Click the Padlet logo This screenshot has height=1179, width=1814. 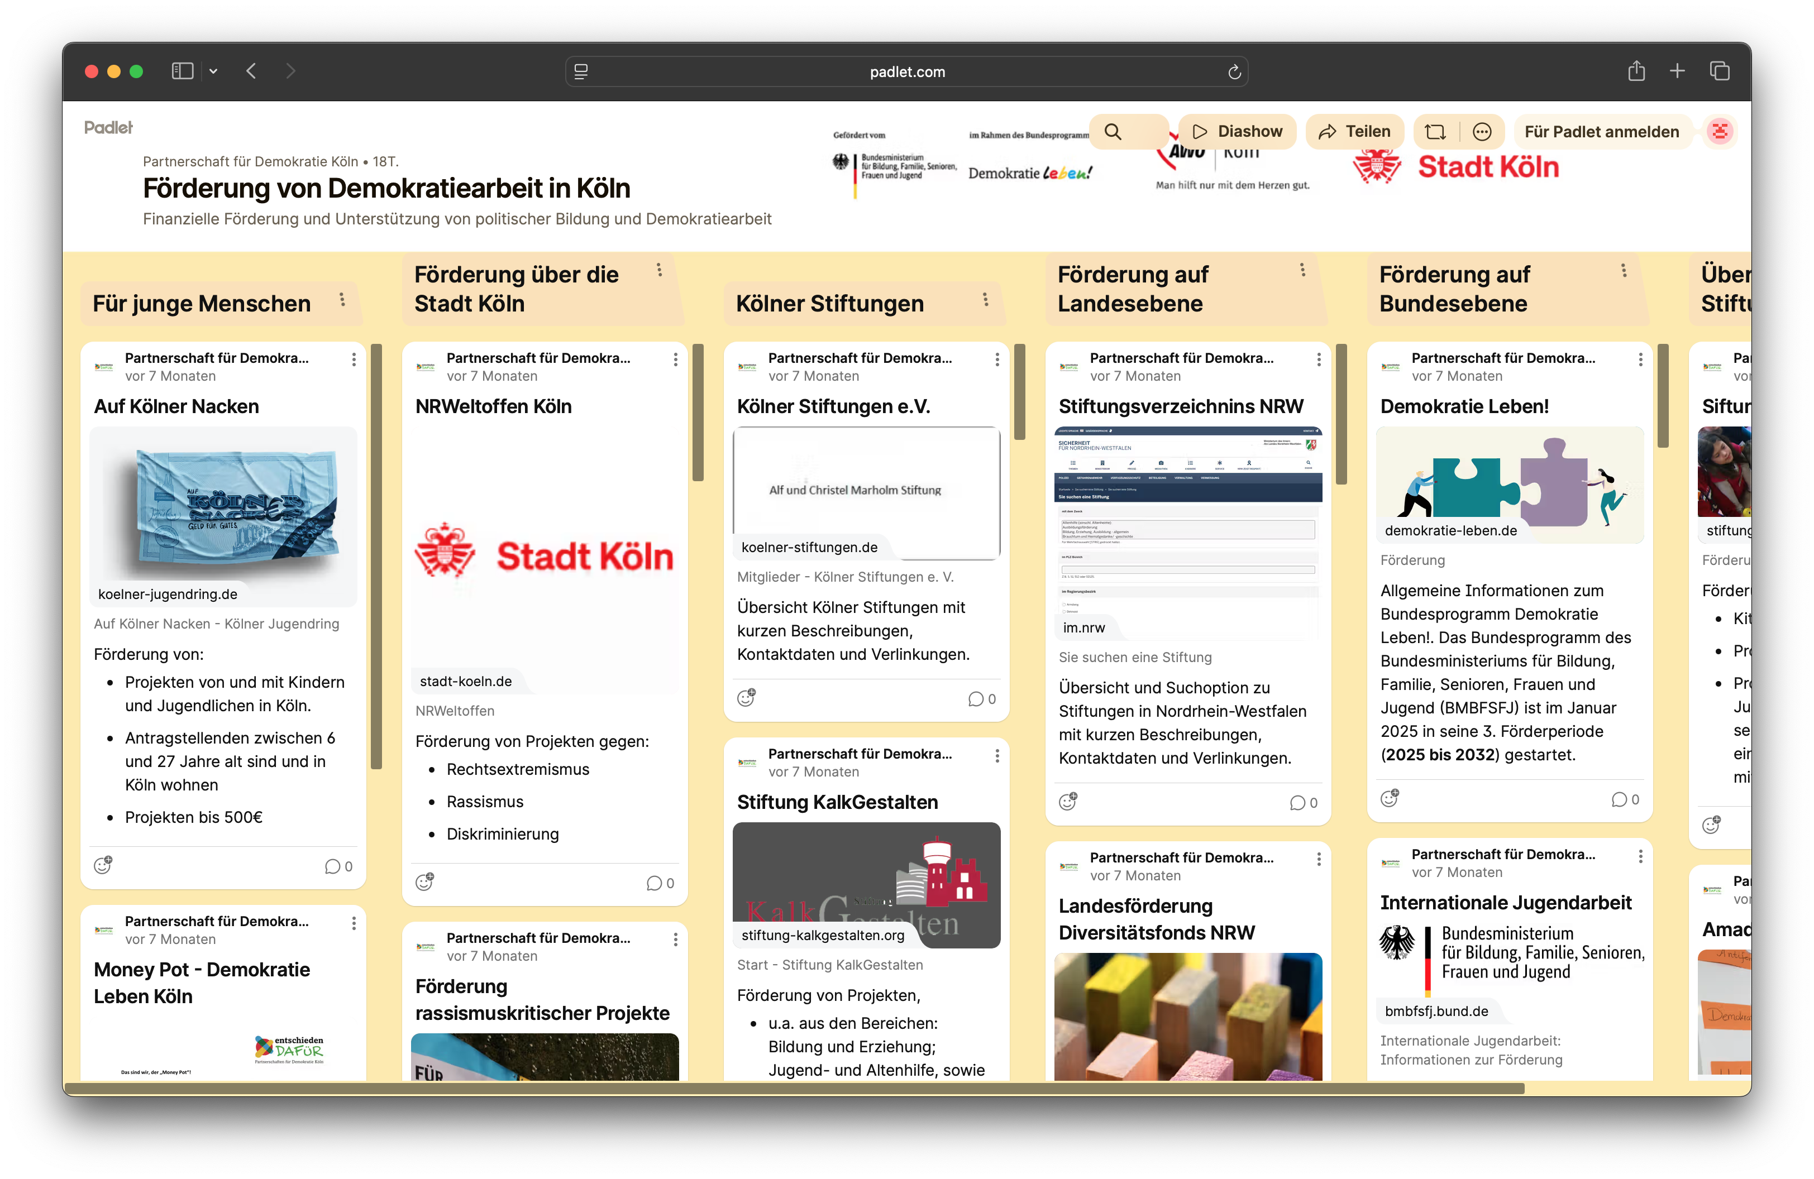coord(108,127)
